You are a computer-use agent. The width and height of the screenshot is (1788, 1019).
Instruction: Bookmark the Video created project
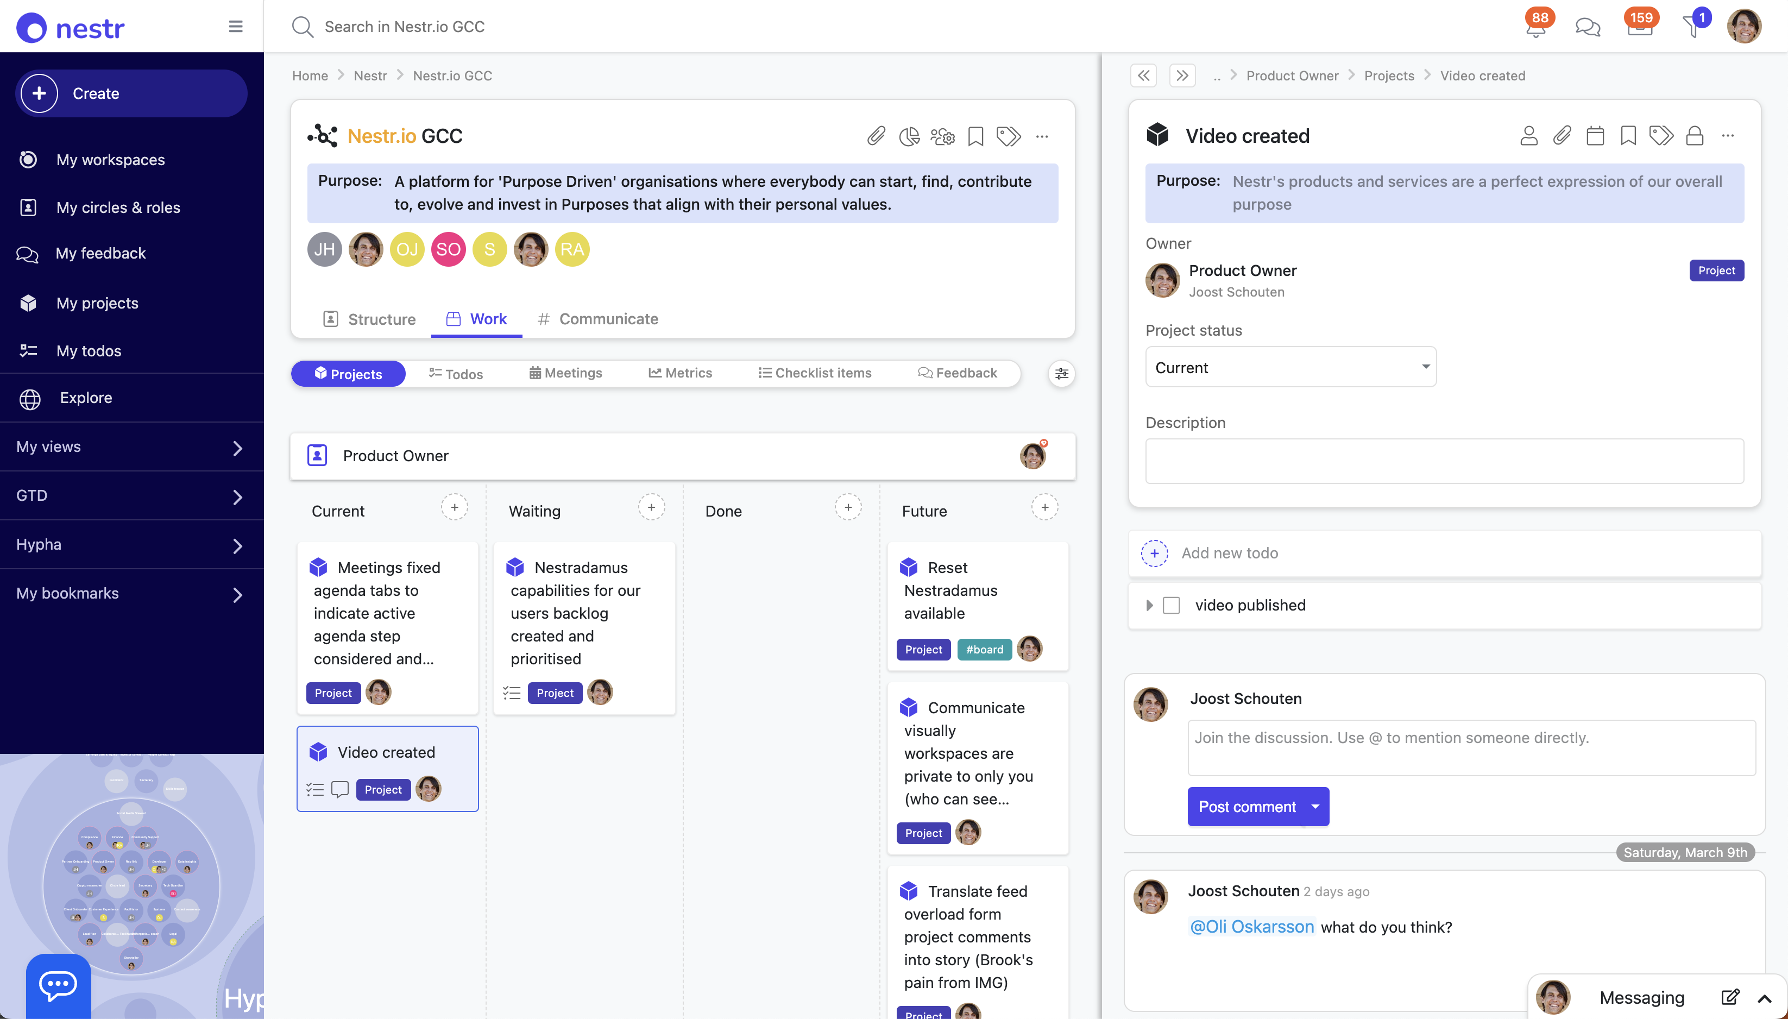(1628, 135)
